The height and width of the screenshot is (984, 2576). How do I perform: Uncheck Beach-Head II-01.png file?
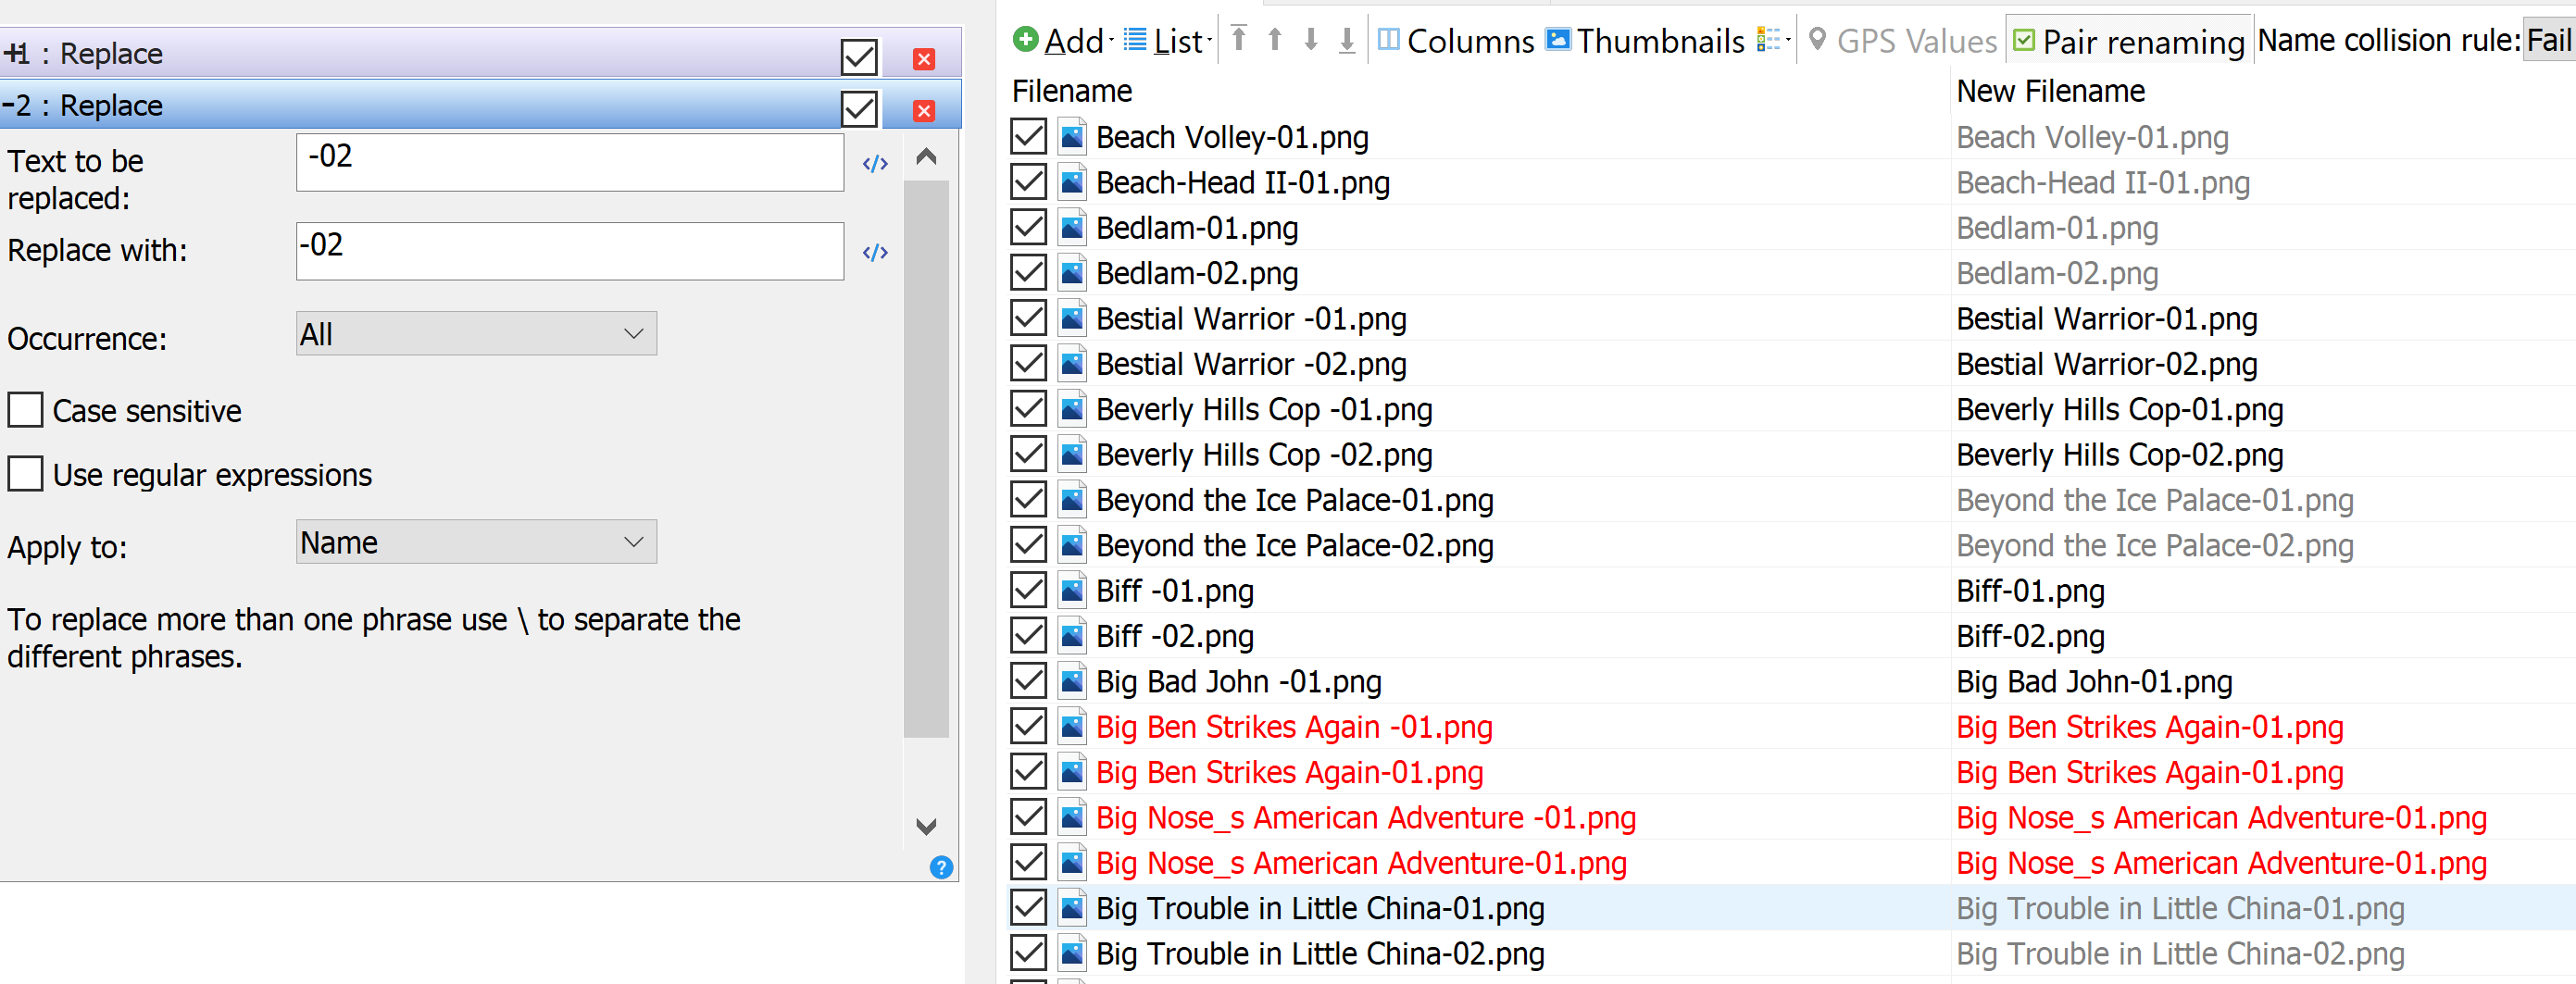pyautogui.click(x=1028, y=182)
